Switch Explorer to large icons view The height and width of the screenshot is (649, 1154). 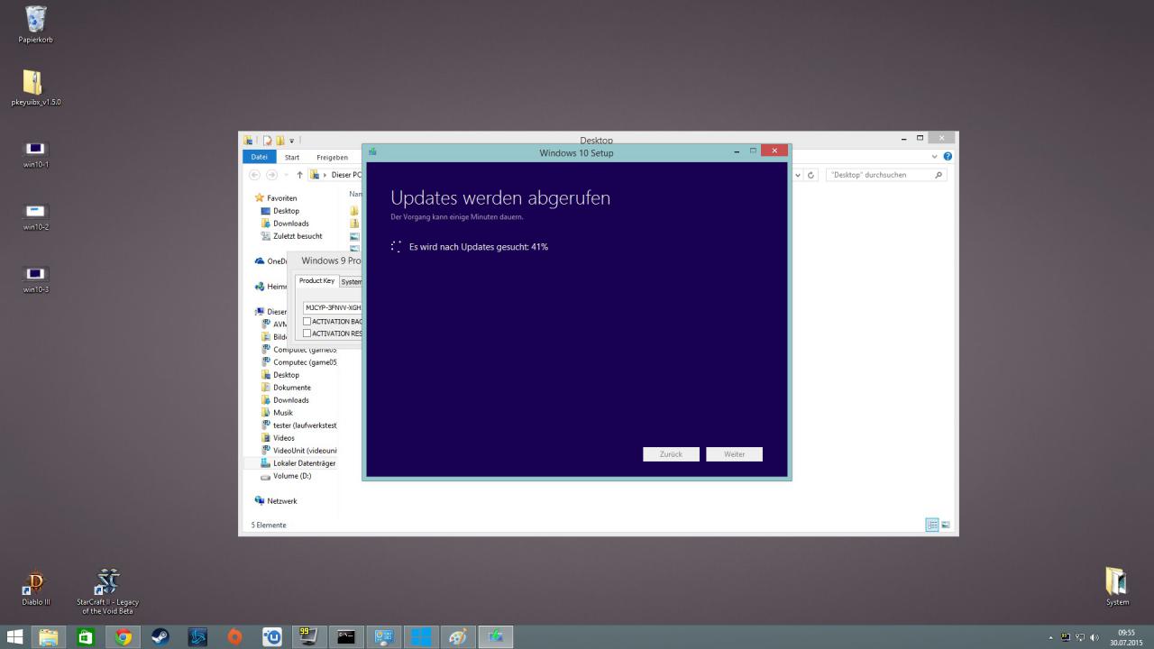tap(946, 525)
